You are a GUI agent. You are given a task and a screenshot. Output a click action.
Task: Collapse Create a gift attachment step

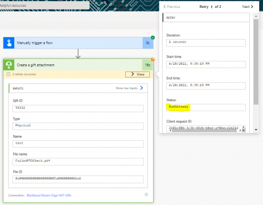(78, 65)
